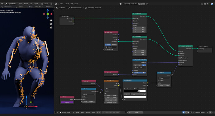Screen dimensions: 215x116
Task: Toggle Pick Instance checkbox
Action: coord(180,58)
